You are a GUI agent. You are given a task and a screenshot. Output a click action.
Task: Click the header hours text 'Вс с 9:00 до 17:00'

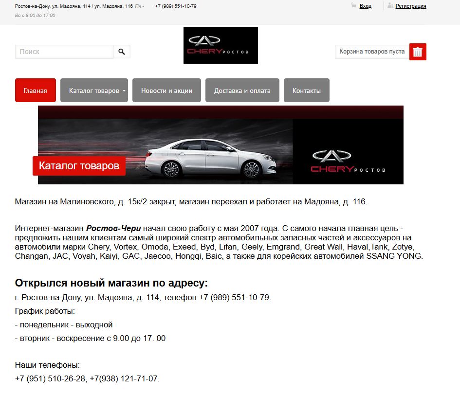tap(35, 16)
